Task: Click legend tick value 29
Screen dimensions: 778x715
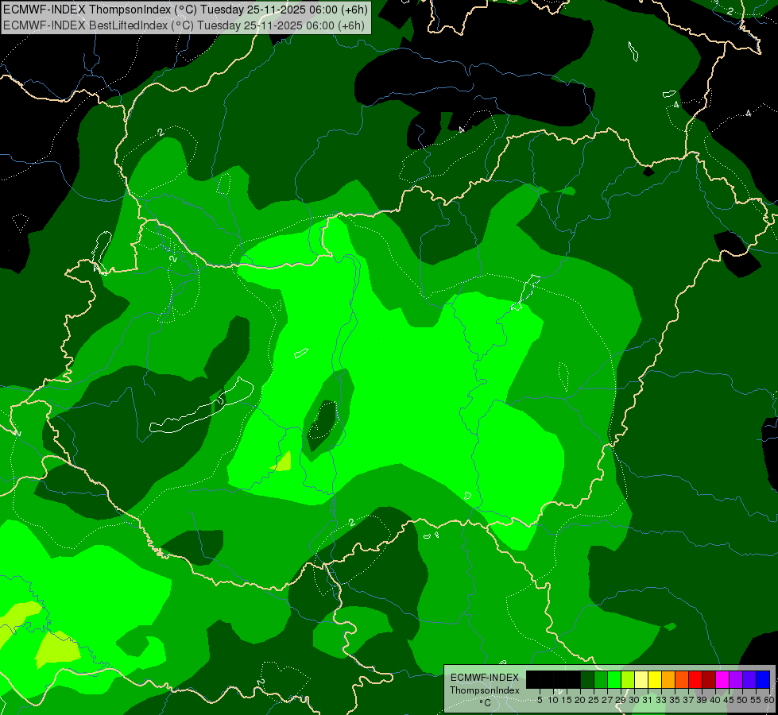Action: 621,700
